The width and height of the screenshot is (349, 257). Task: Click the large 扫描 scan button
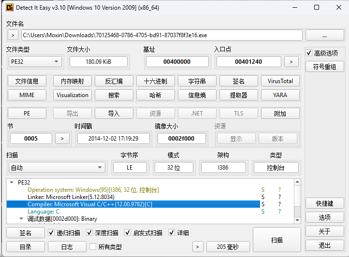[277, 240]
